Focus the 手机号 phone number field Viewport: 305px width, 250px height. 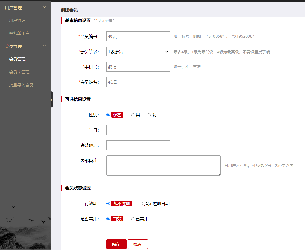pyautogui.click(x=138, y=67)
